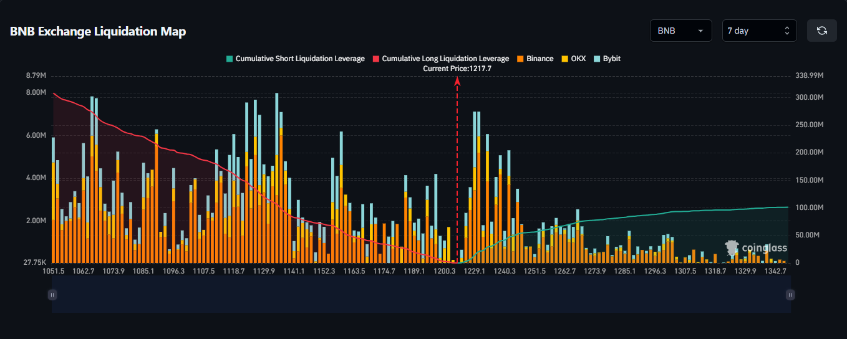This screenshot has height=339, width=847.
Task: Click the refresh icon button
Action: pos(822,31)
